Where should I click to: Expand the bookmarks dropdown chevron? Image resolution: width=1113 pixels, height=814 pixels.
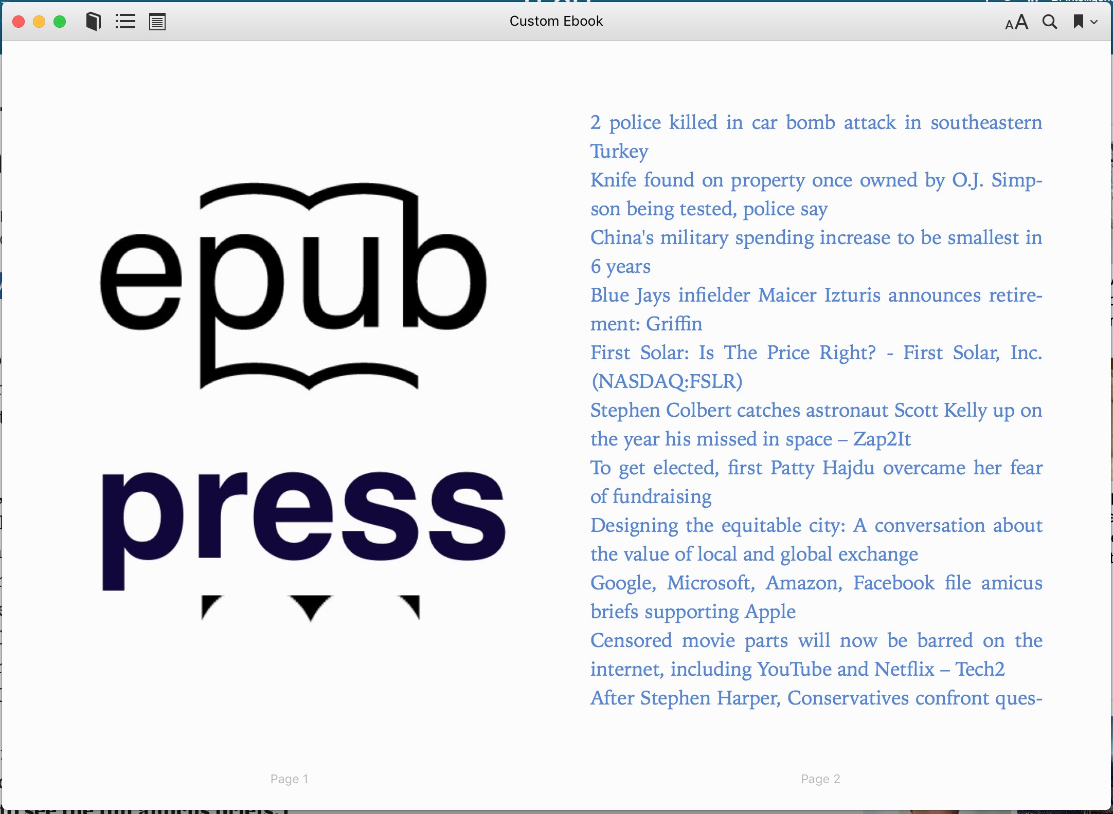1094,22
